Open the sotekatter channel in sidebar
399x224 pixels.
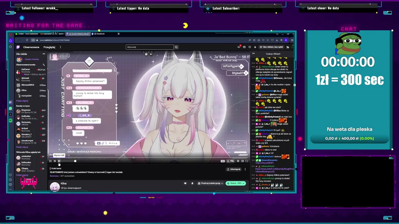pos(31,157)
